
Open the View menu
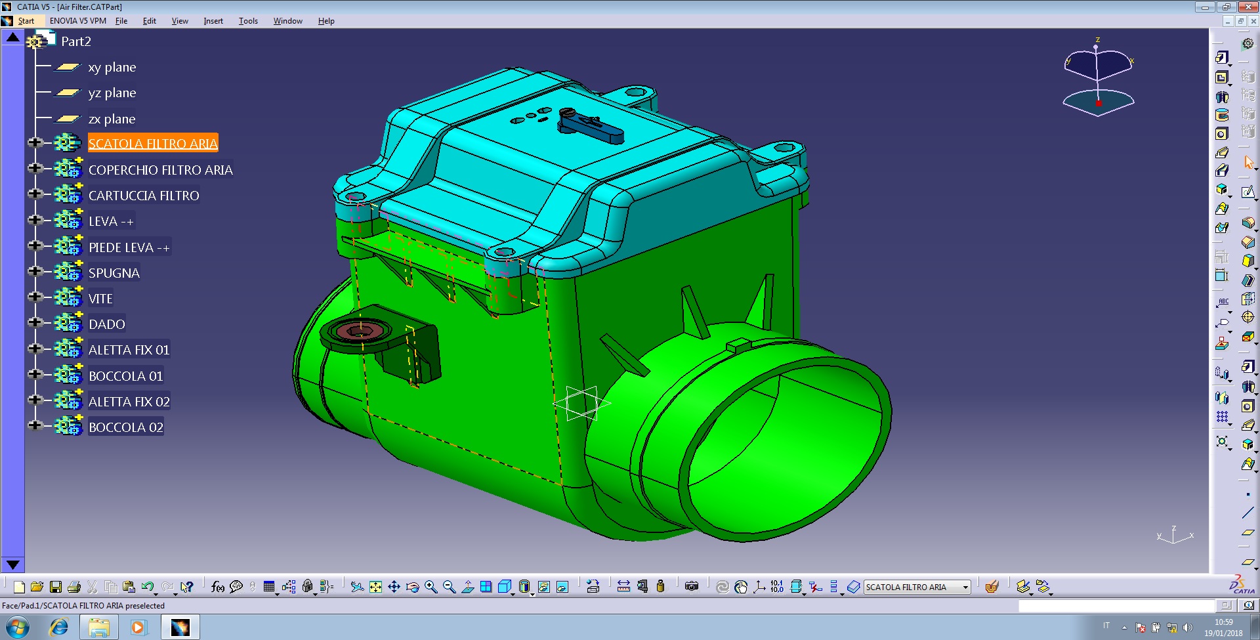click(180, 21)
